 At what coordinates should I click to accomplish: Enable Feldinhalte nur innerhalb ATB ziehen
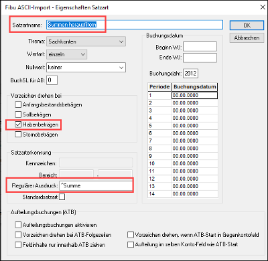coord(18,245)
